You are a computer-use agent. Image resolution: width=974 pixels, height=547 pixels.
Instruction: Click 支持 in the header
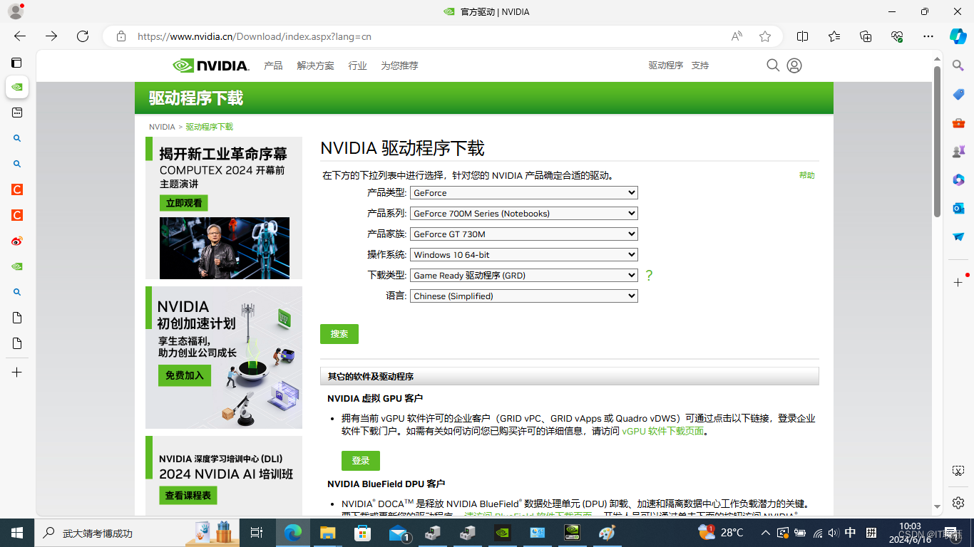700,66
